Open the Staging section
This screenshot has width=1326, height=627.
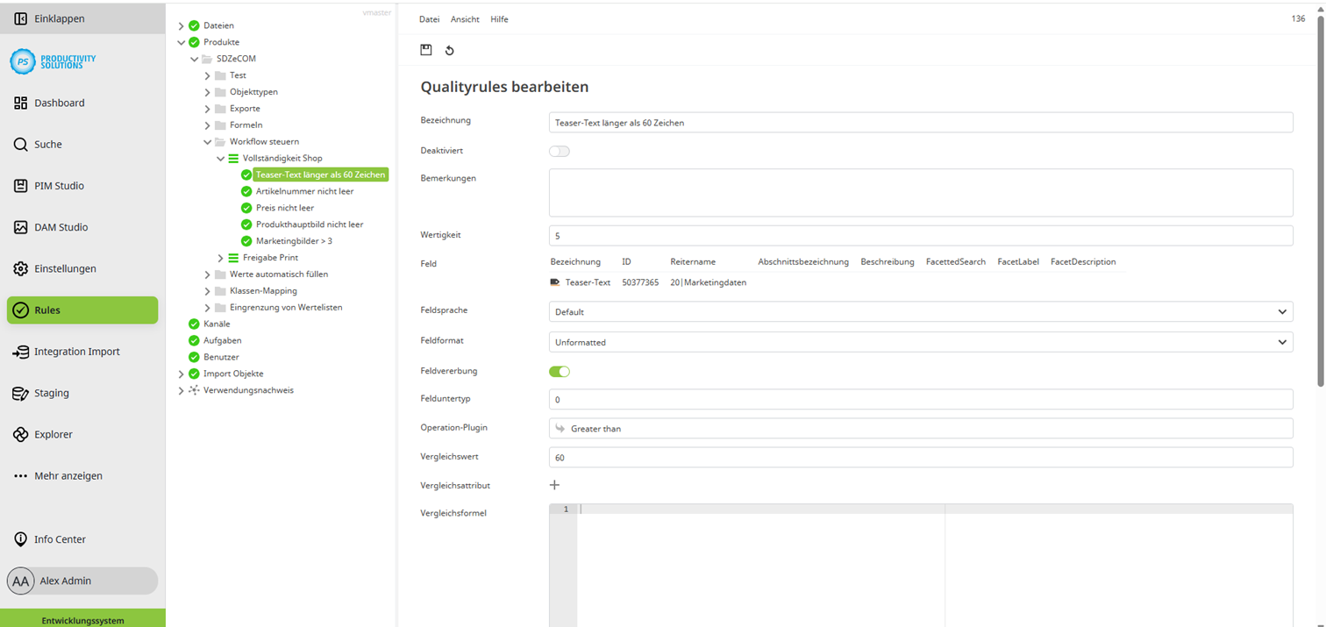(x=51, y=393)
